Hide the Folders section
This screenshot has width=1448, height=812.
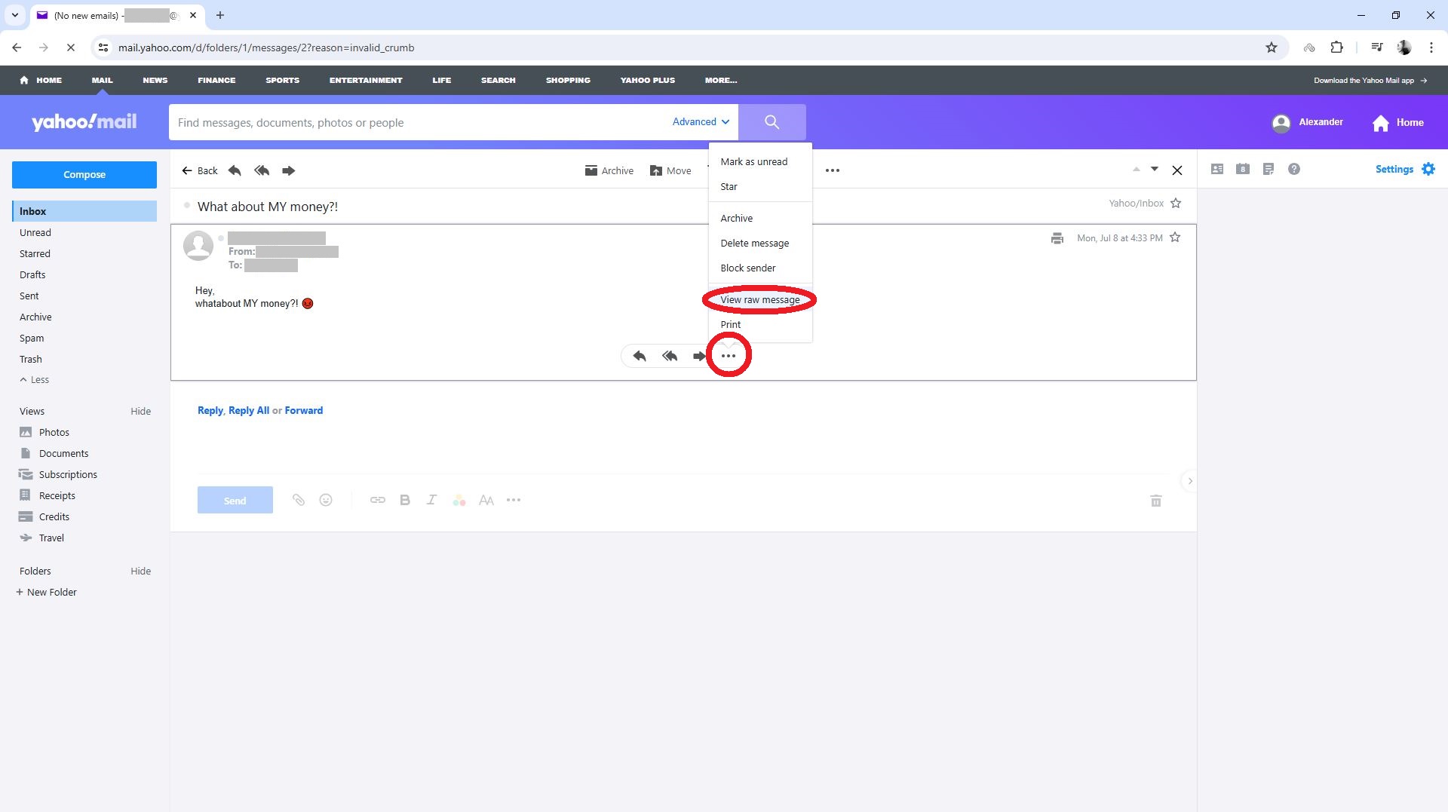tap(140, 571)
